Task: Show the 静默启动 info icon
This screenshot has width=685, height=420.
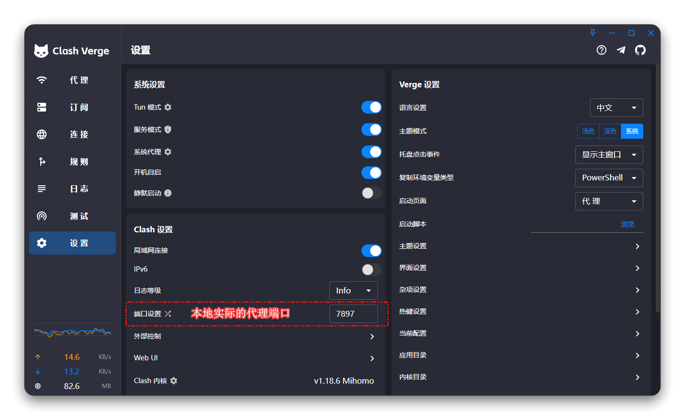Action: click(168, 193)
